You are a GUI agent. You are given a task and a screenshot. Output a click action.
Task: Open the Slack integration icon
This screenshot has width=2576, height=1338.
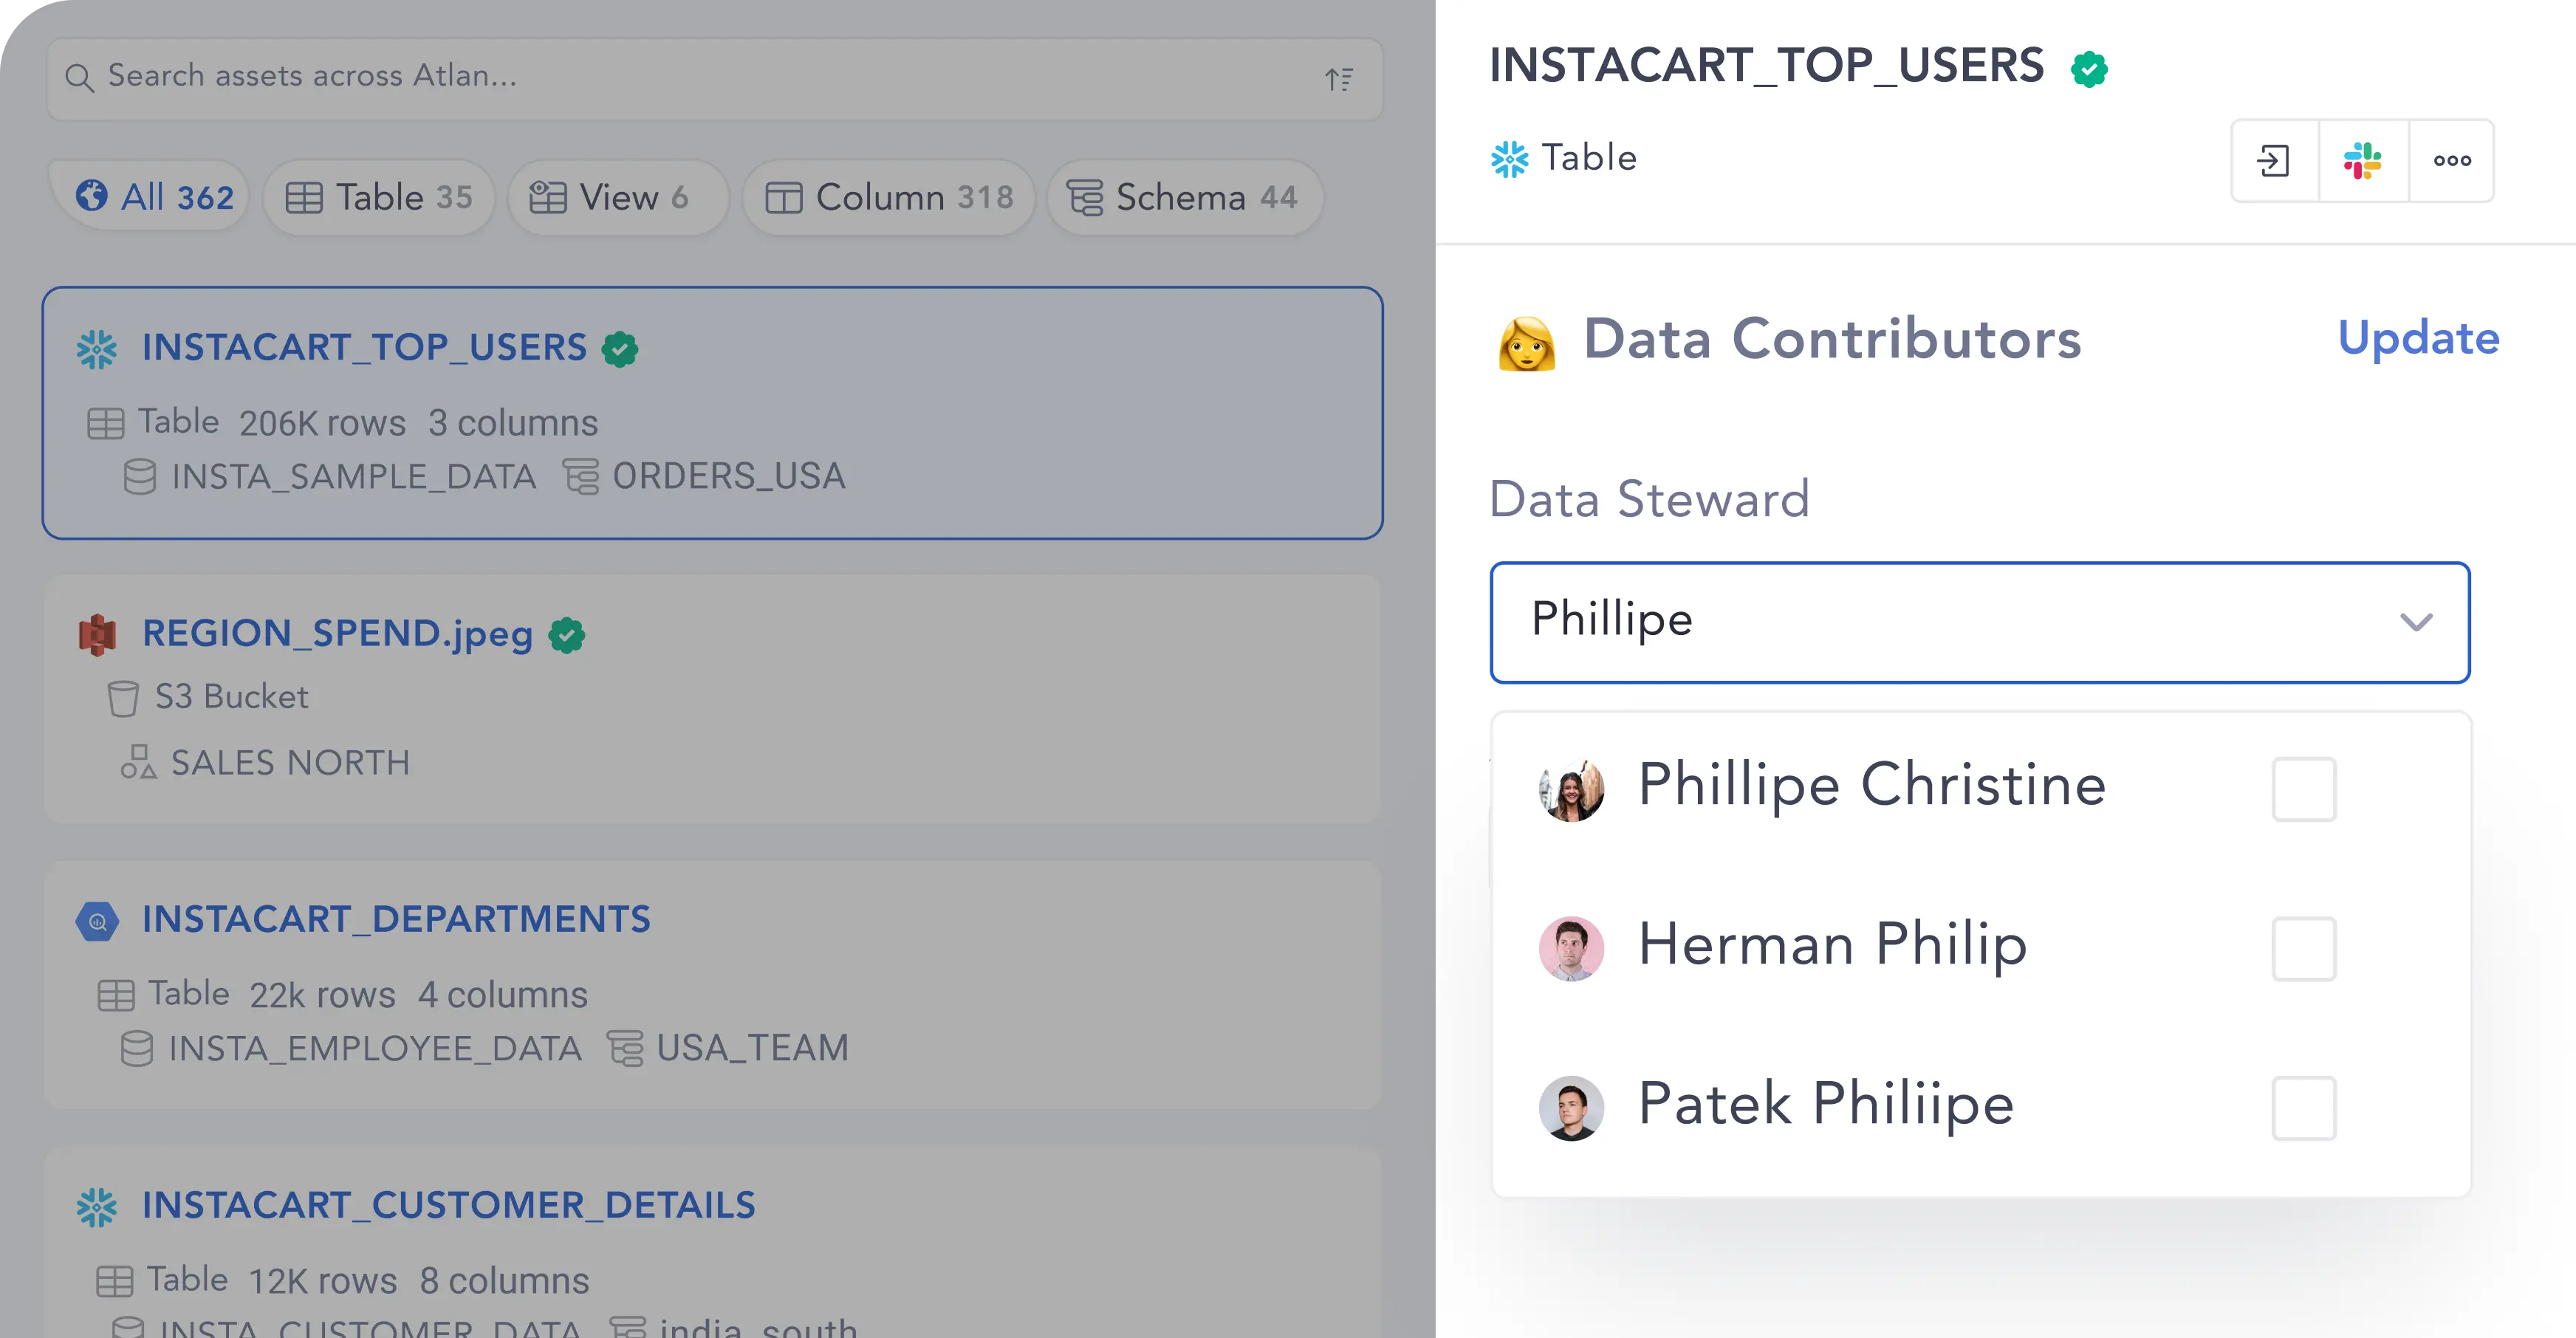tap(2362, 161)
